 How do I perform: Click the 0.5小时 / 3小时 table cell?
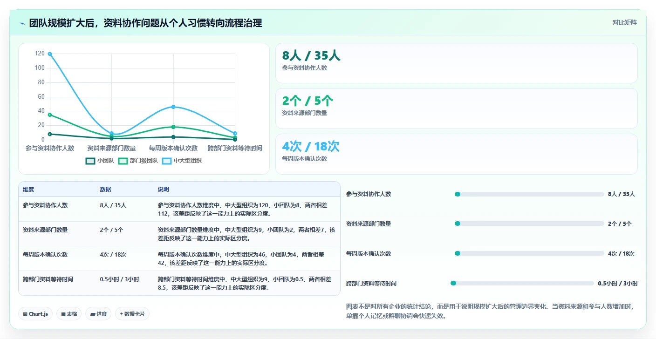pos(119,279)
